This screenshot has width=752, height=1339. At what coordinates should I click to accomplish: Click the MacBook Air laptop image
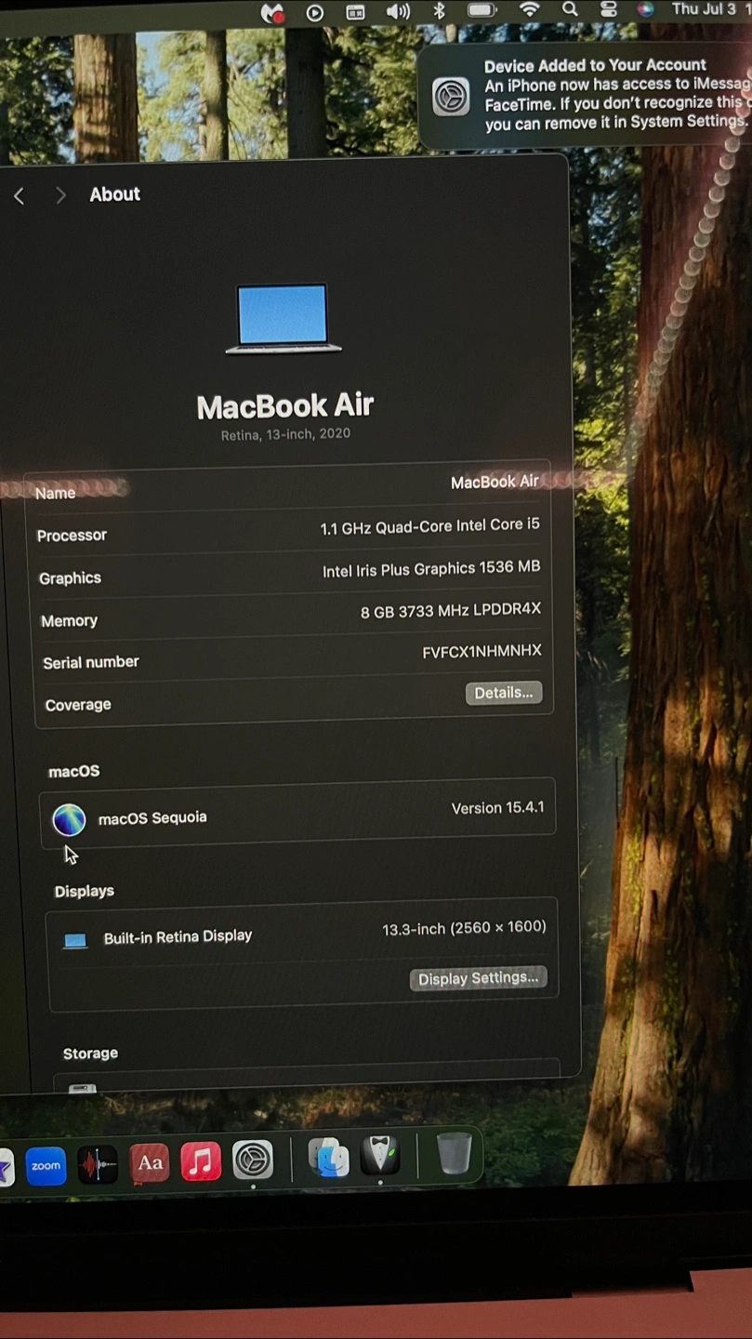point(284,319)
